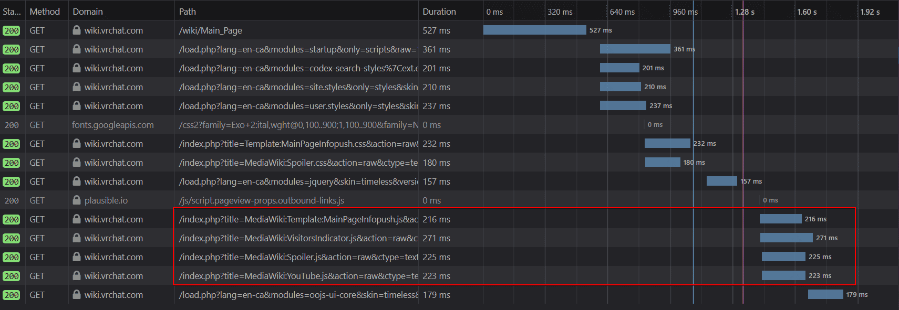Click the lock icon on the VisitorsIndicator.js row
This screenshot has height=310, width=899.
coord(77,238)
